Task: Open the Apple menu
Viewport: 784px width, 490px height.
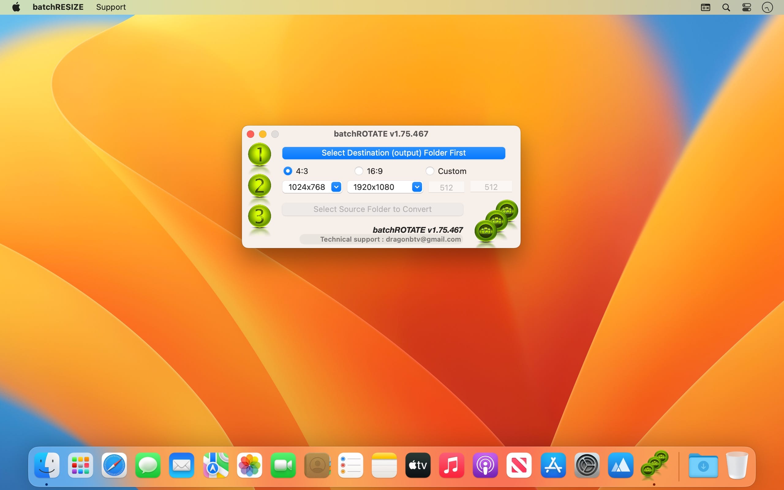Action: click(16, 7)
